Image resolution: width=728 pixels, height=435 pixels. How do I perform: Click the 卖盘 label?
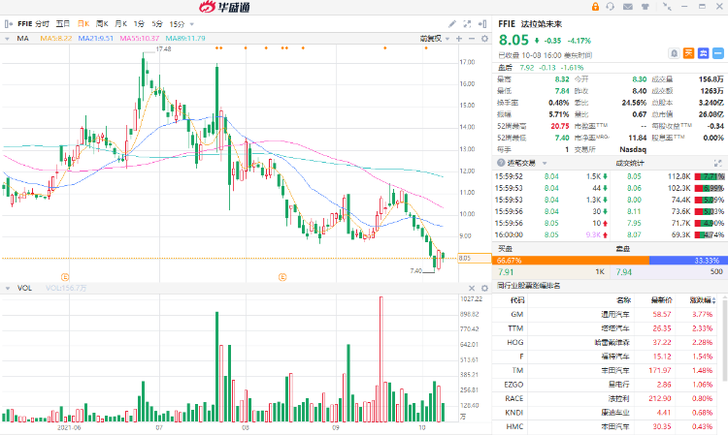(623, 249)
